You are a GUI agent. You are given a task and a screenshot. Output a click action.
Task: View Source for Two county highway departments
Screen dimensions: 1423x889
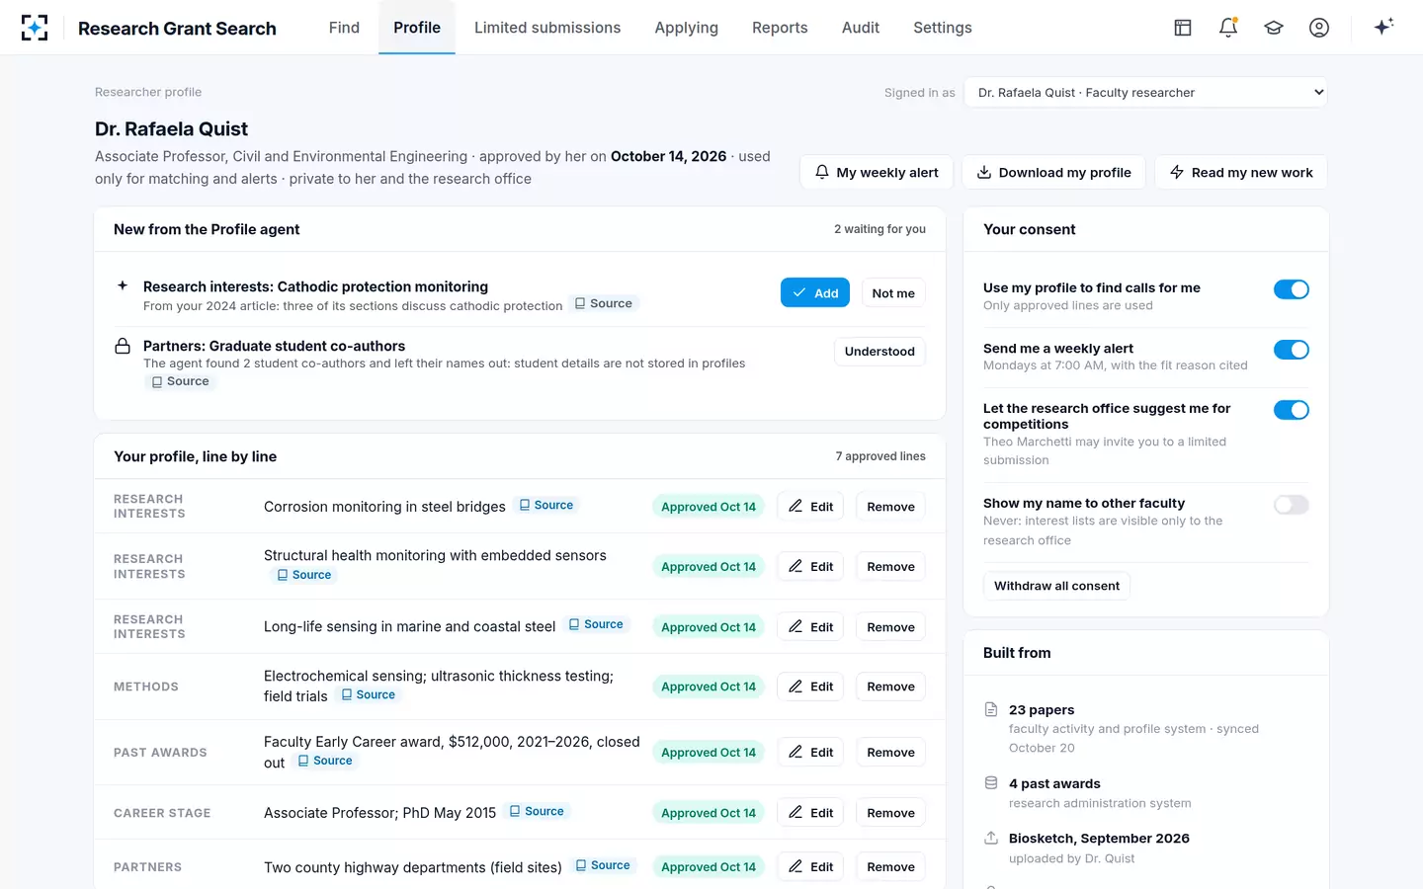tap(603, 865)
